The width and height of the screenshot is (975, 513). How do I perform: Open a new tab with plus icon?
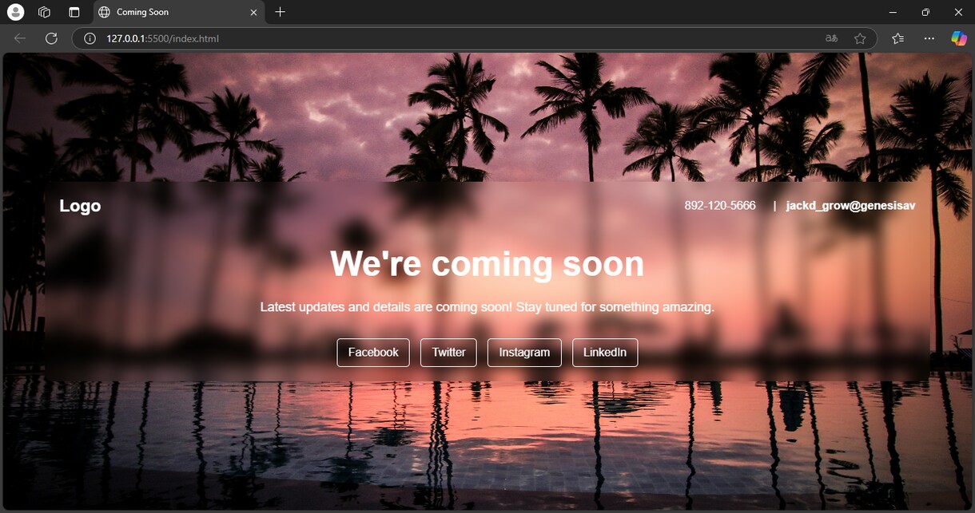tap(280, 12)
